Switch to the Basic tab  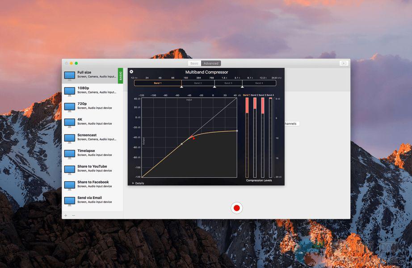(194, 63)
